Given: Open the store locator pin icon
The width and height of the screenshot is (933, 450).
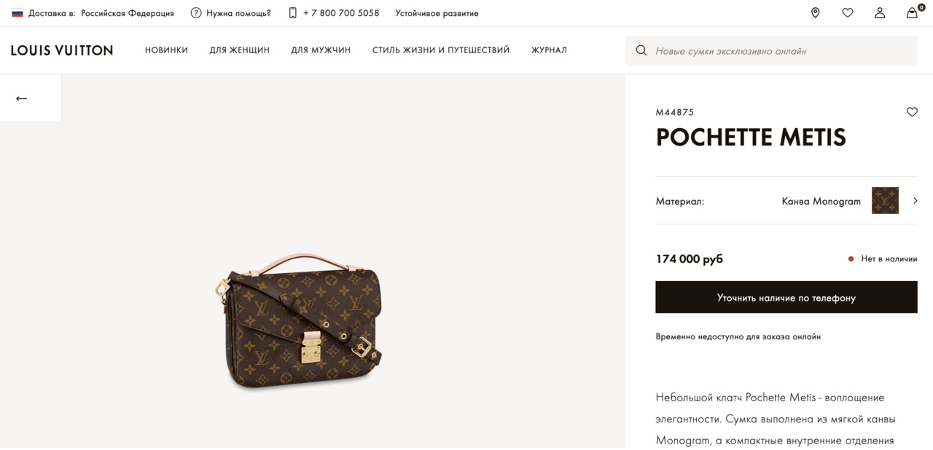Looking at the screenshot, I should pyautogui.click(x=815, y=13).
